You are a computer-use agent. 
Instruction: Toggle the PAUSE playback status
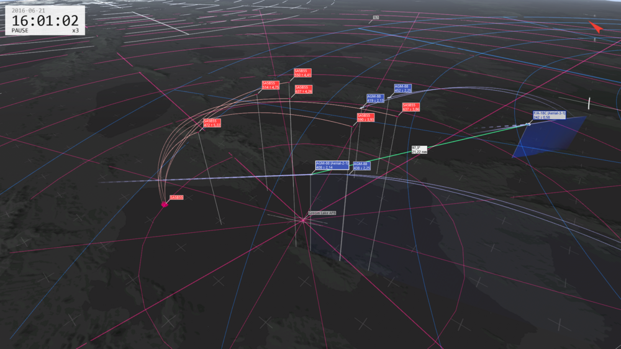(20, 30)
